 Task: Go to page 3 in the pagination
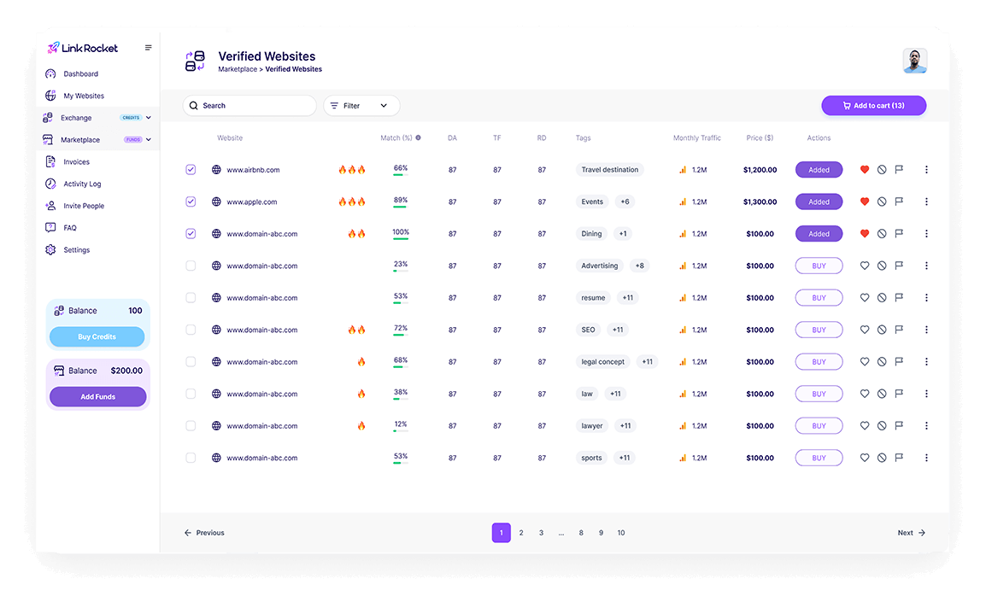click(541, 532)
